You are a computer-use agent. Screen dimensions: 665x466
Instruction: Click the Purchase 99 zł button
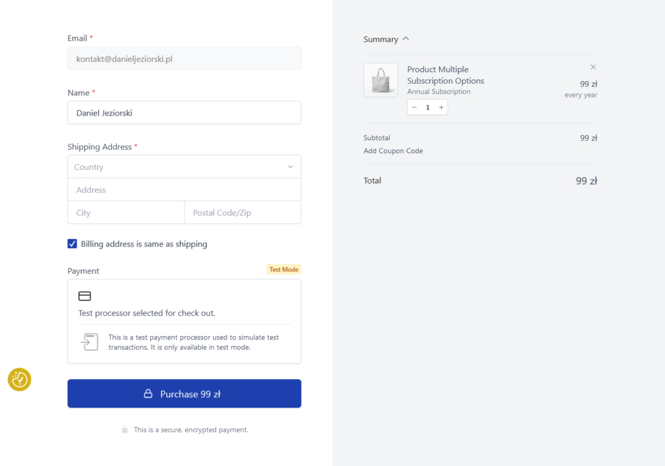click(184, 393)
